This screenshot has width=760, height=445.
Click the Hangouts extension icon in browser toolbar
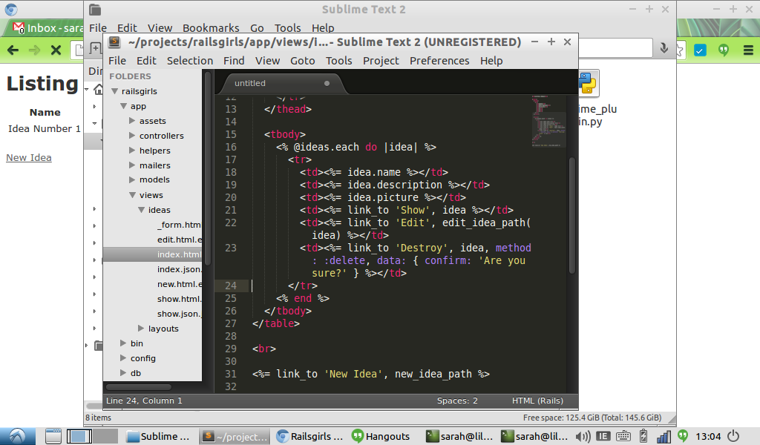(724, 50)
